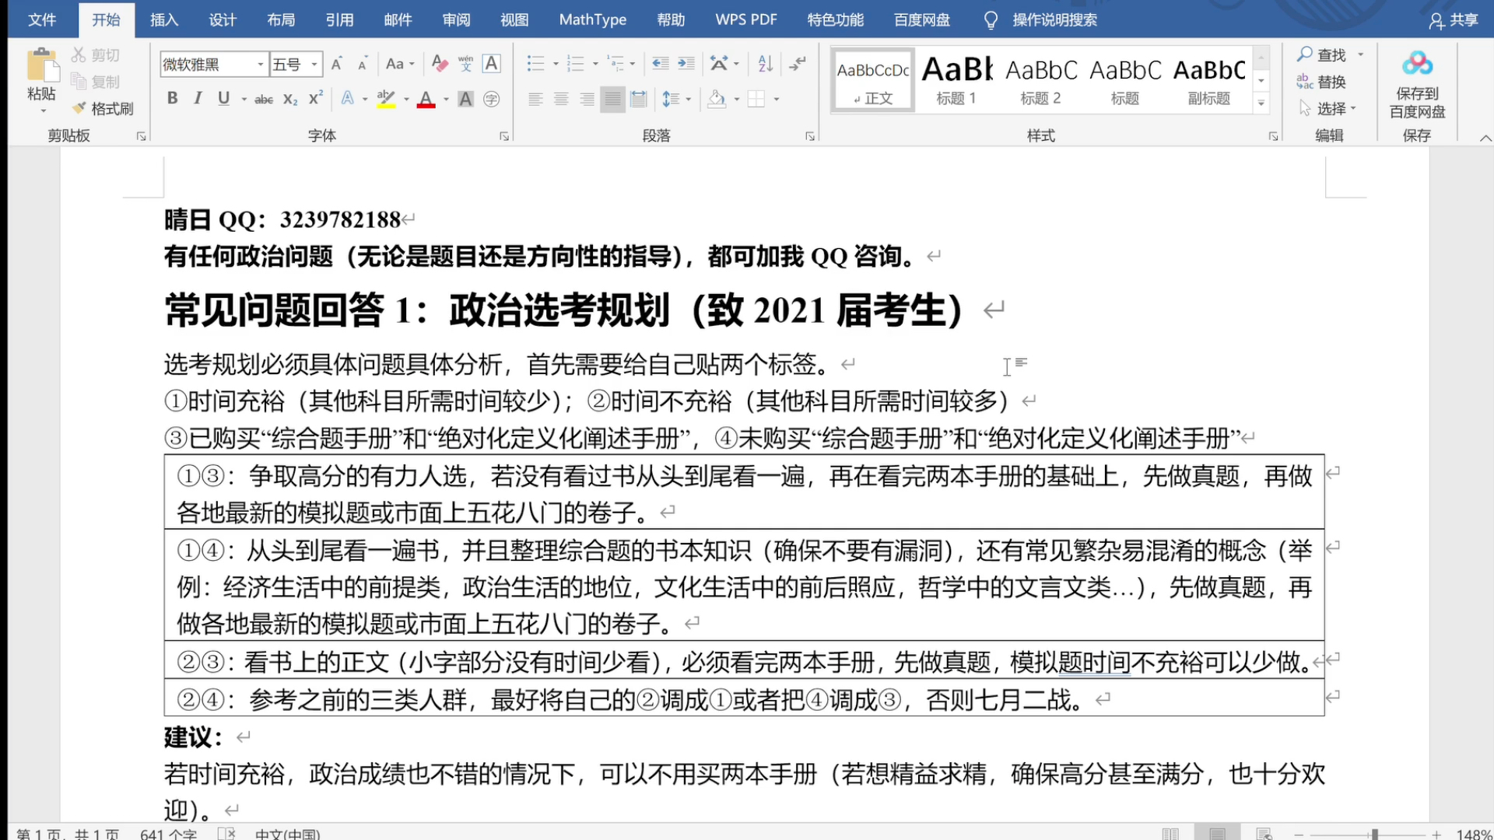Screen dimensions: 1494x840
Task: Open the WPS PDF tab
Action: tap(746, 19)
